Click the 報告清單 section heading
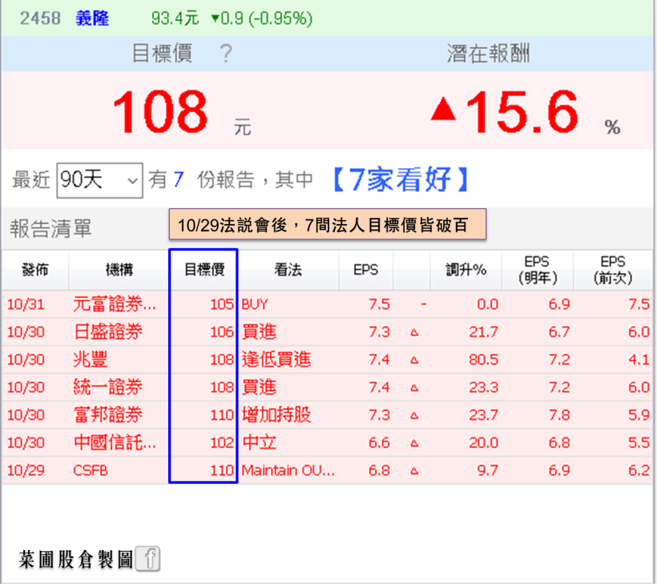The width and height of the screenshot is (657, 587). point(50,228)
